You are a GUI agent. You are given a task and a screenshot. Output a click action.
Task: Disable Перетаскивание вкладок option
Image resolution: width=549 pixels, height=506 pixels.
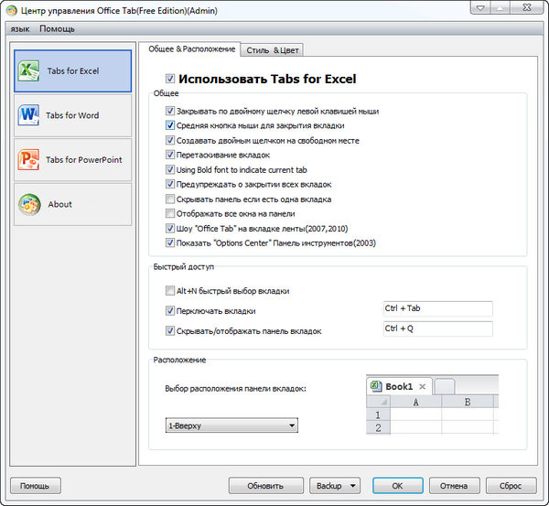(170, 155)
